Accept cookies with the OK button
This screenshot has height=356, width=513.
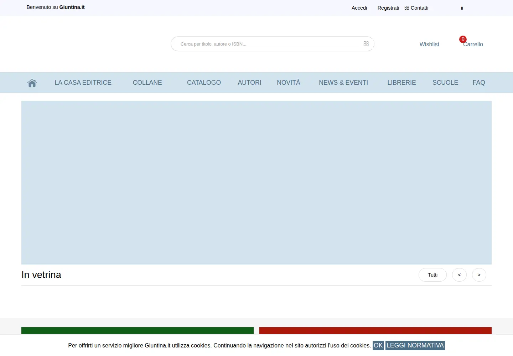[378, 345]
